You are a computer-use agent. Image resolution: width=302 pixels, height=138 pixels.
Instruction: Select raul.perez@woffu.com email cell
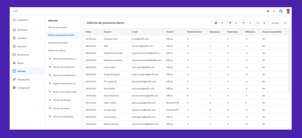tap(142, 46)
